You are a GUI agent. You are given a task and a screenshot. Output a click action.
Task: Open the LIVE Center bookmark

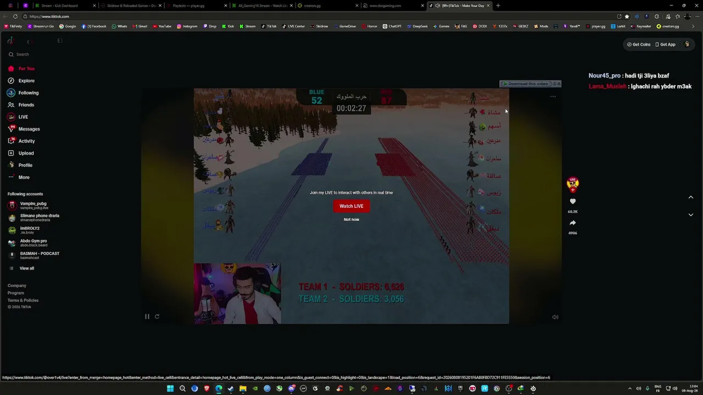point(294,26)
